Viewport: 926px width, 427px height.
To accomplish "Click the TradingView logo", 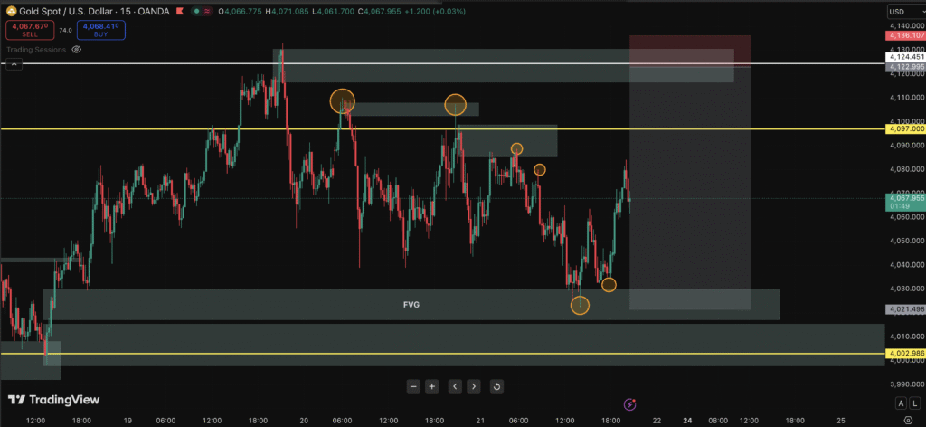I will point(53,400).
